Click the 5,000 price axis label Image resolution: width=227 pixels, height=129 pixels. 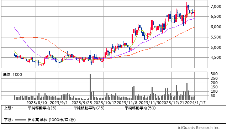pos(216,47)
